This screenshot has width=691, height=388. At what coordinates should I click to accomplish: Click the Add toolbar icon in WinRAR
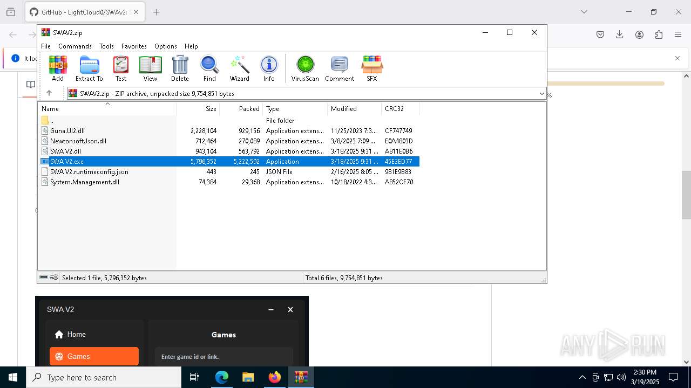[x=58, y=68]
